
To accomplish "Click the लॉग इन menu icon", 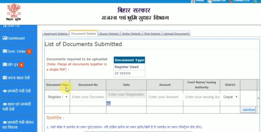I will pos(5,65).
